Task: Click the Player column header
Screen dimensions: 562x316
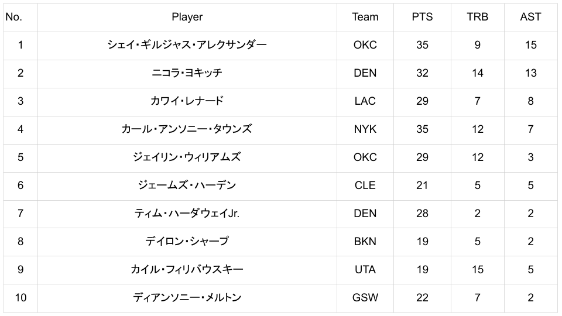Action: pyautogui.click(x=187, y=17)
